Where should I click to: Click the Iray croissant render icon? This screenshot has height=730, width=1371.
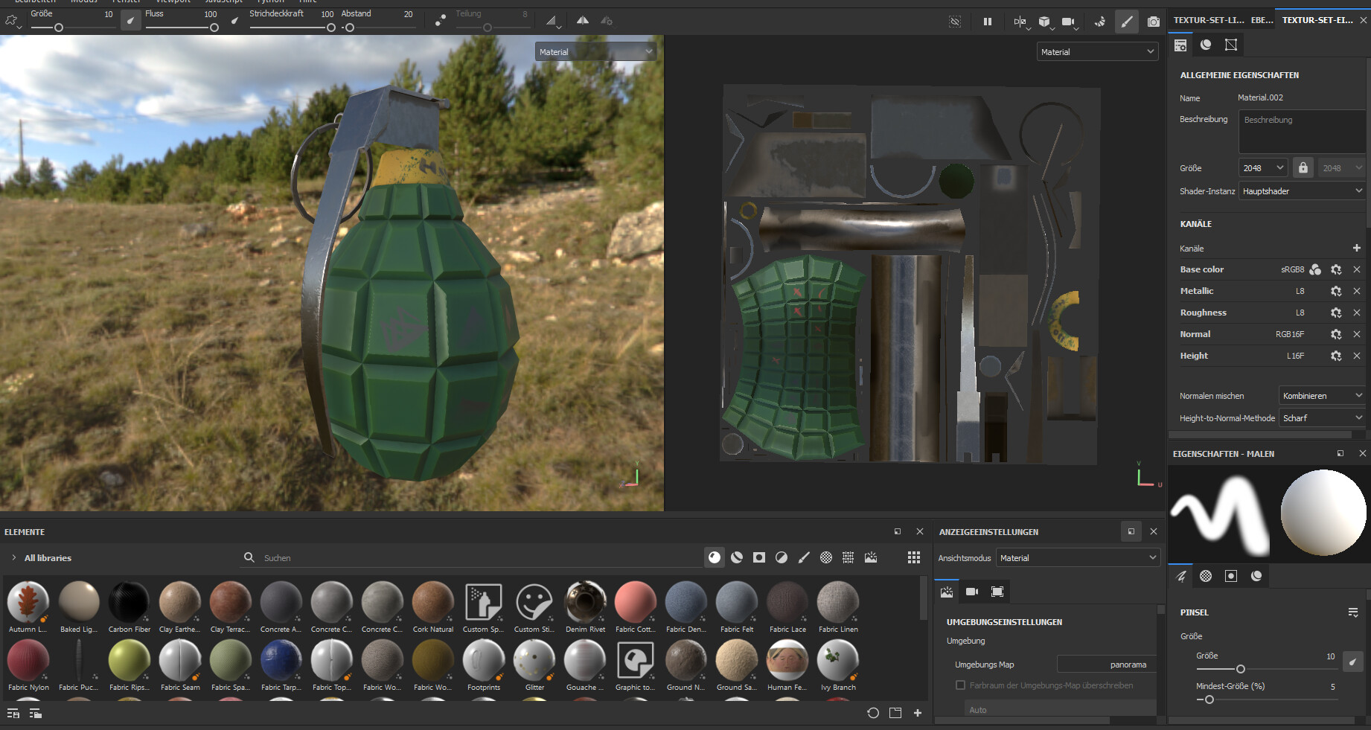coord(1099,22)
